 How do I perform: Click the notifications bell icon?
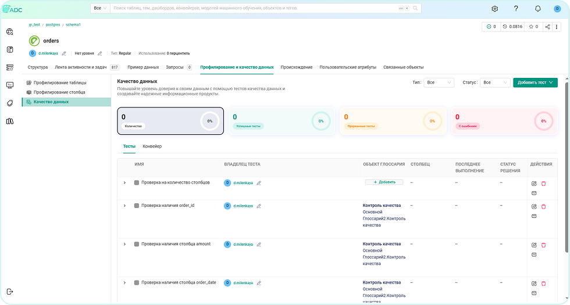(537, 9)
